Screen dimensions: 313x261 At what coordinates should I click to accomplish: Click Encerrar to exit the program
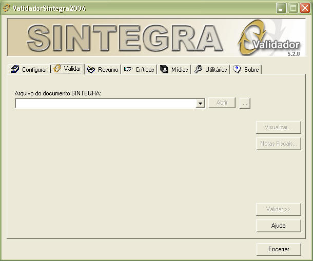(x=279, y=249)
